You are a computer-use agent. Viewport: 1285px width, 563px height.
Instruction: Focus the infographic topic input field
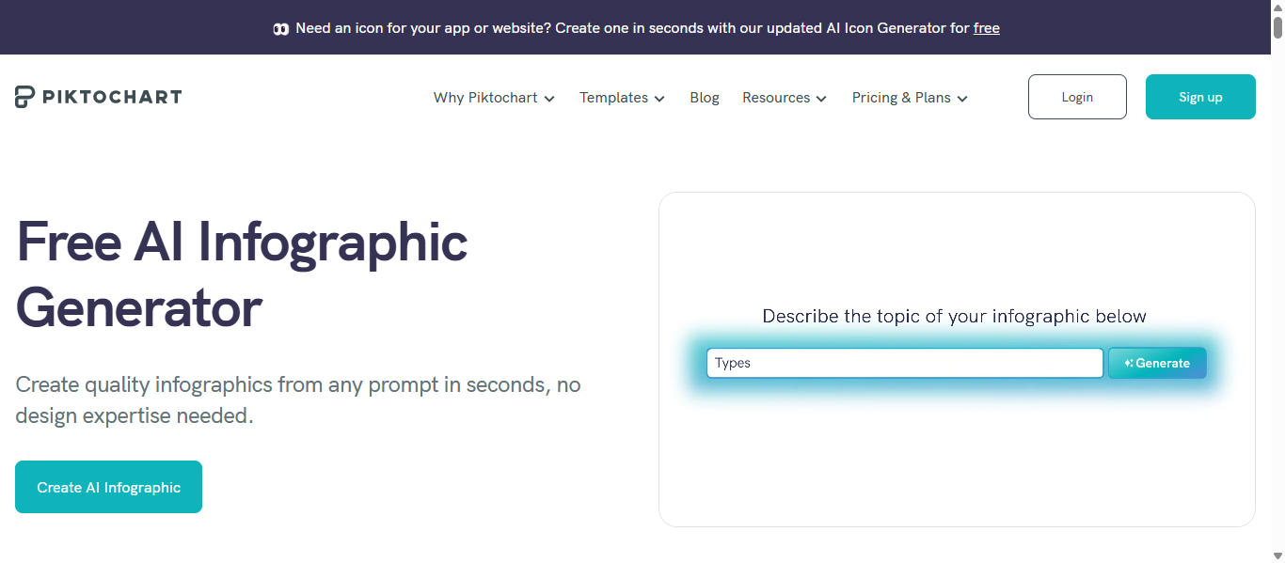click(904, 363)
